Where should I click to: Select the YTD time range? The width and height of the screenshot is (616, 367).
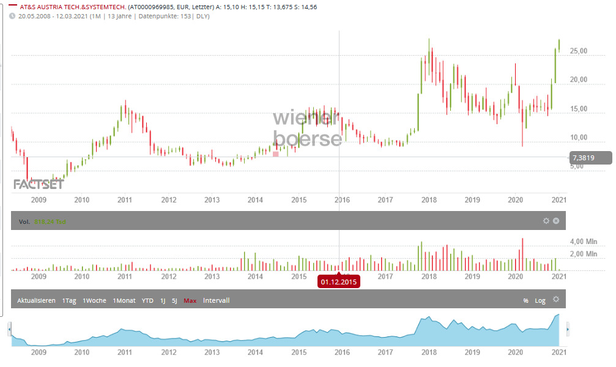147,300
